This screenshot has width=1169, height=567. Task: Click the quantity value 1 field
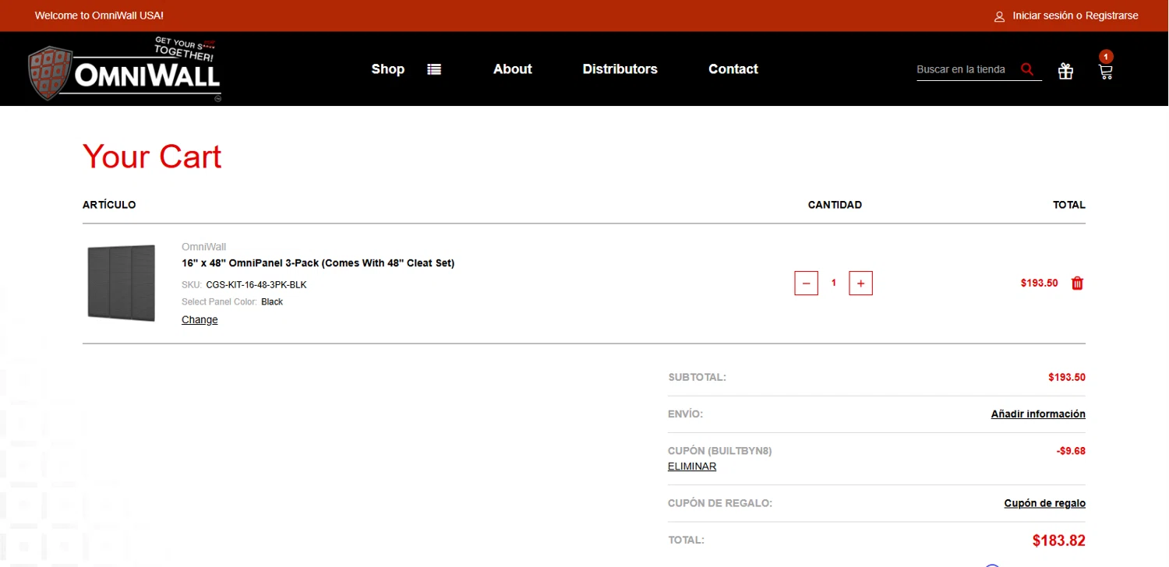point(833,283)
